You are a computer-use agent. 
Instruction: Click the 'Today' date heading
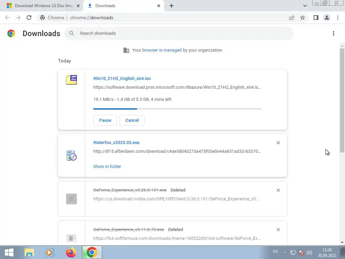click(x=64, y=61)
